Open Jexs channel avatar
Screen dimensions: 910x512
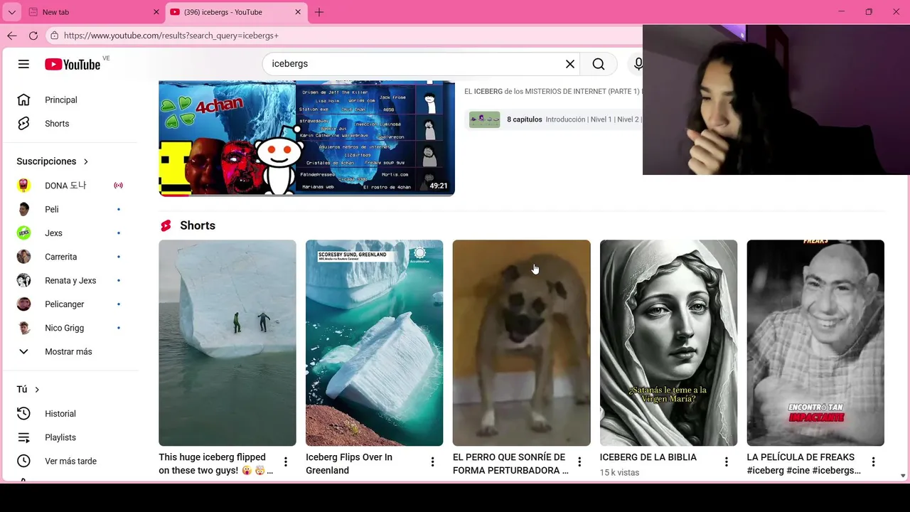(24, 233)
